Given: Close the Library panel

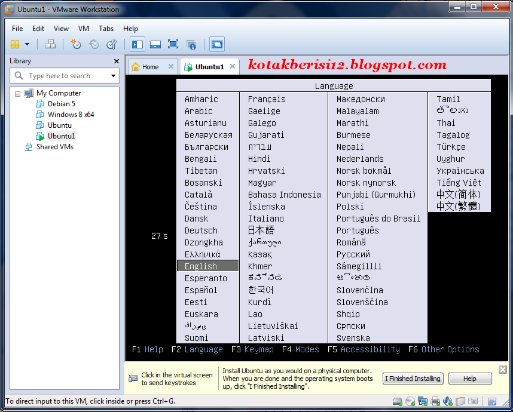Looking at the screenshot, I should click(117, 61).
